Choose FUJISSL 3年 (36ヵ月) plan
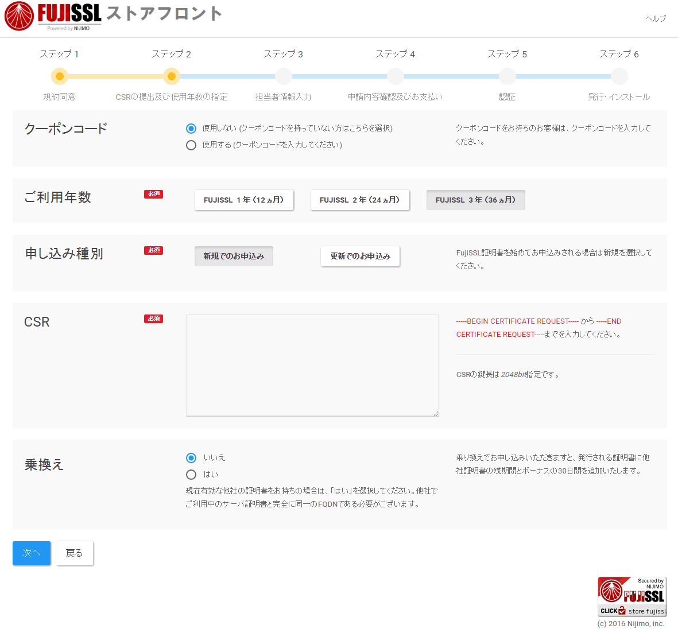The width and height of the screenshot is (678, 629). click(476, 200)
